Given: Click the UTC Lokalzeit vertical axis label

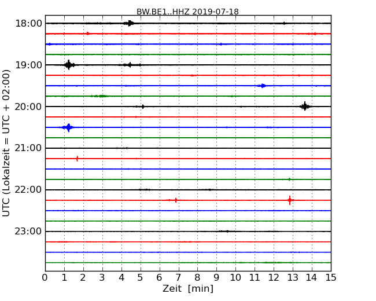Looking at the screenshot, I should [x=6, y=143].
